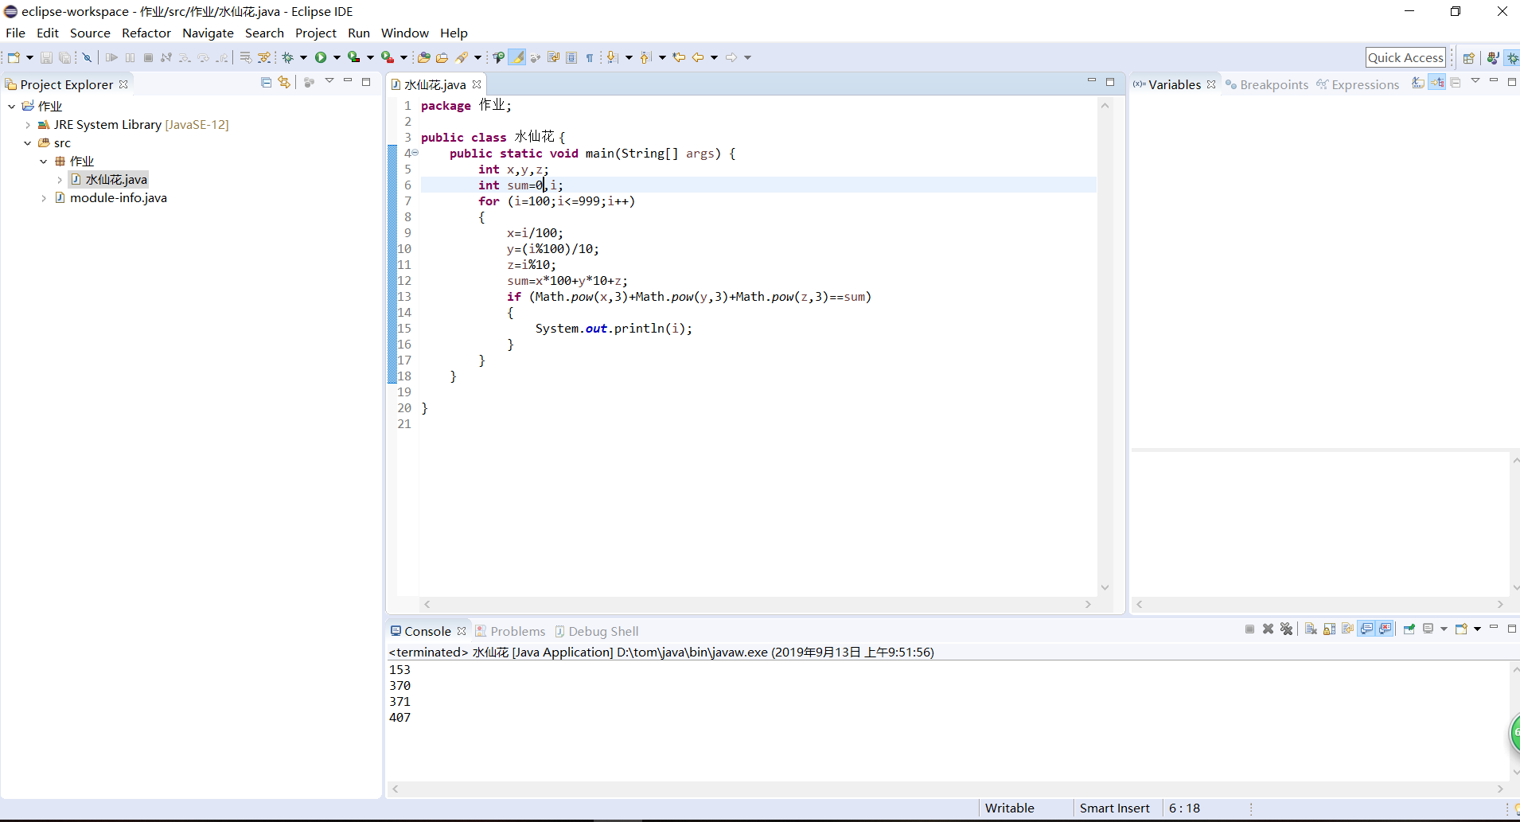Click the Coverage launch icon
This screenshot has width=1520, height=822.
[354, 57]
